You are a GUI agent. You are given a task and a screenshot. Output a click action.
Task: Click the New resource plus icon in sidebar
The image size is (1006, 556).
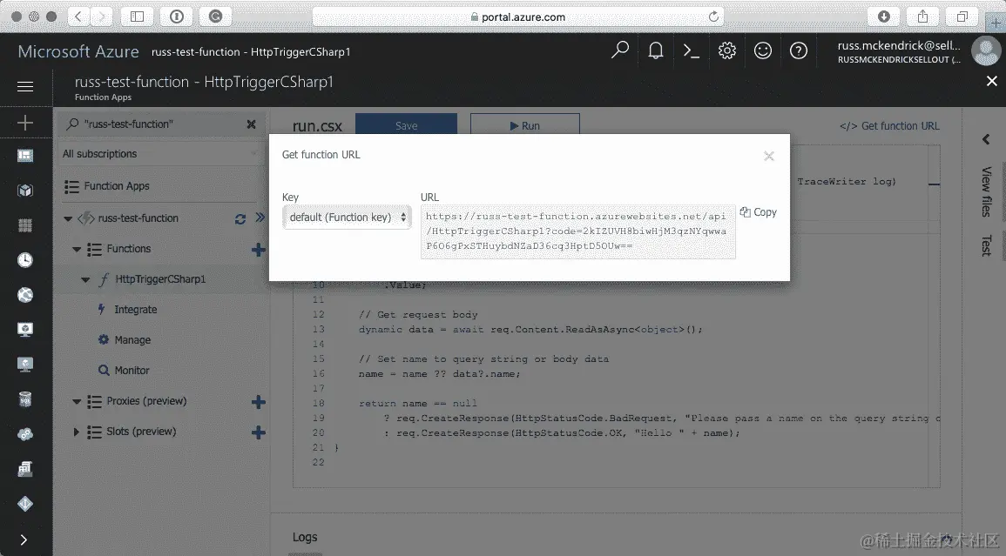pyautogui.click(x=25, y=123)
